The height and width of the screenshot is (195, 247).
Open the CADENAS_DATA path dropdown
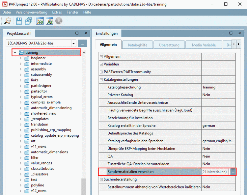point(73,43)
